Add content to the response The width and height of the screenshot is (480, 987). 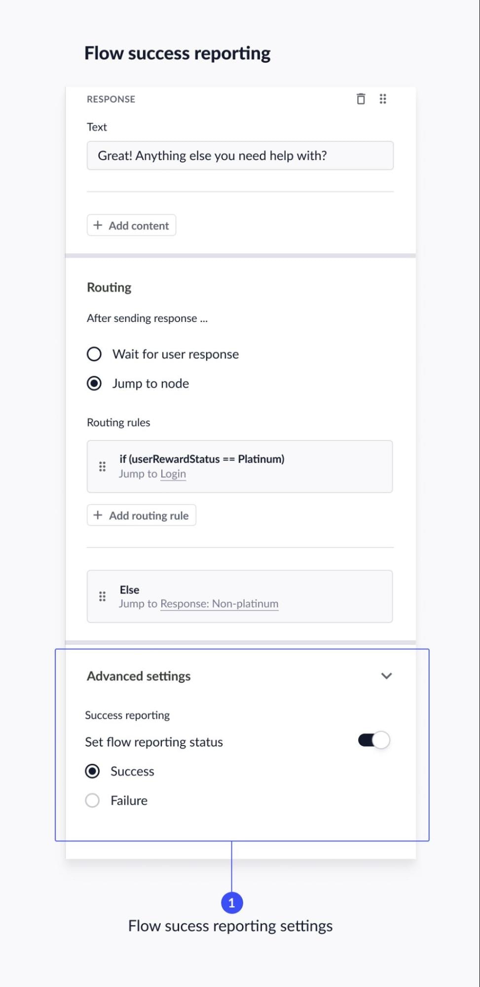132,225
